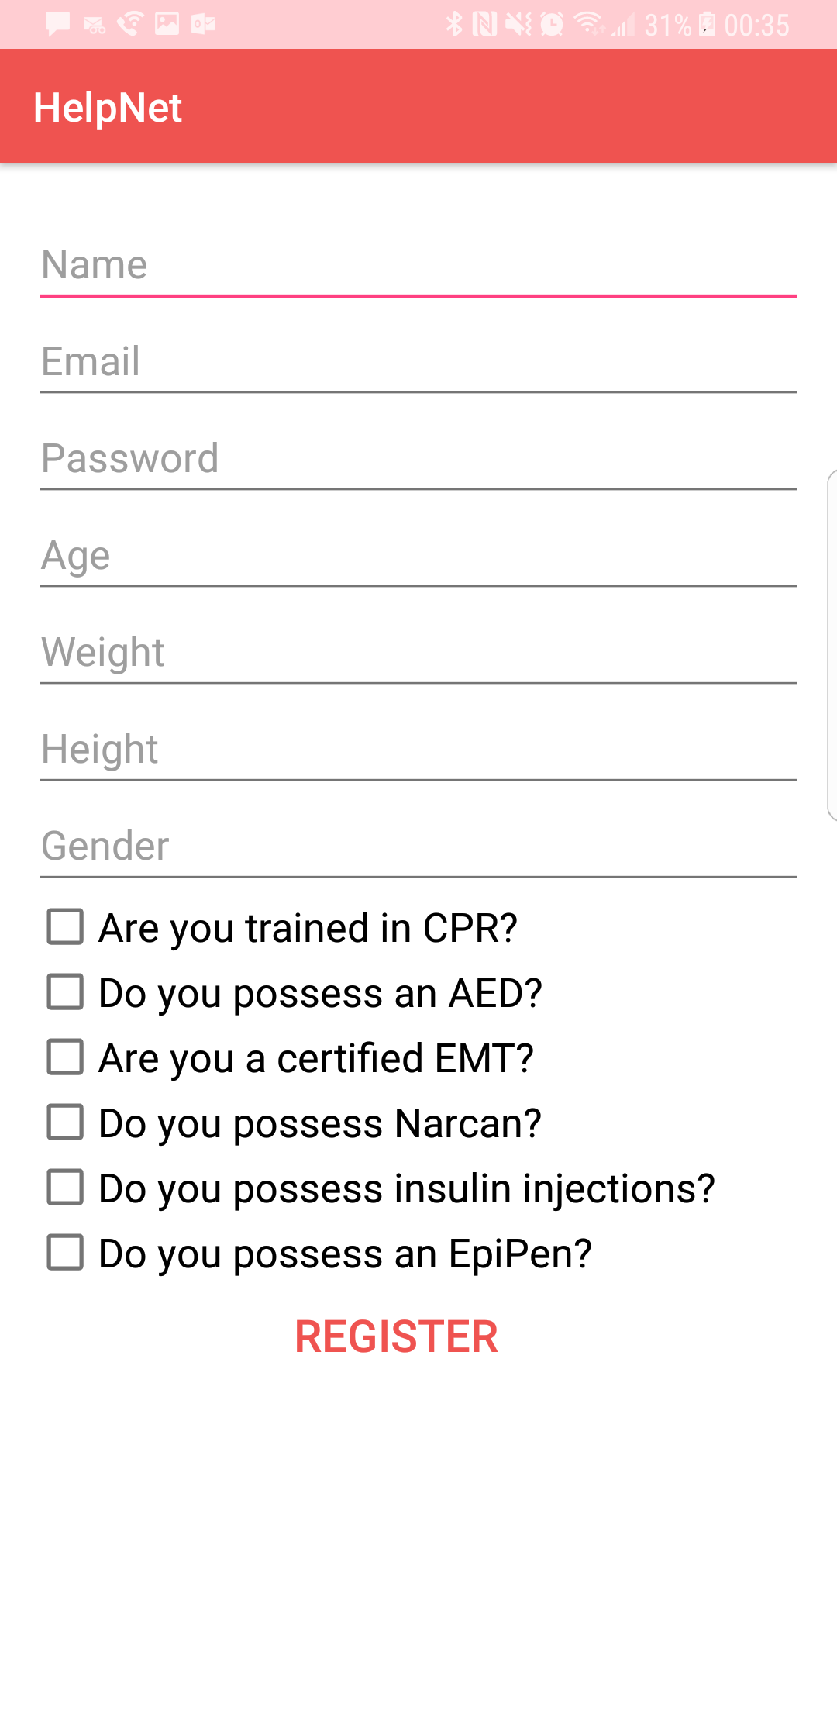Tap the gallery image notification icon
The image size is (837, 1721).
pos(167,25)
